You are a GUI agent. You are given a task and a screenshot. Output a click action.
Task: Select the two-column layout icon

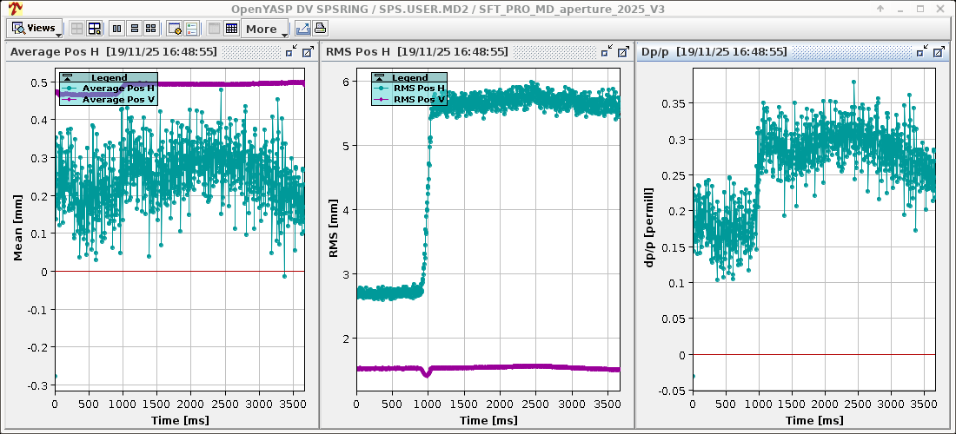(117, 29)
